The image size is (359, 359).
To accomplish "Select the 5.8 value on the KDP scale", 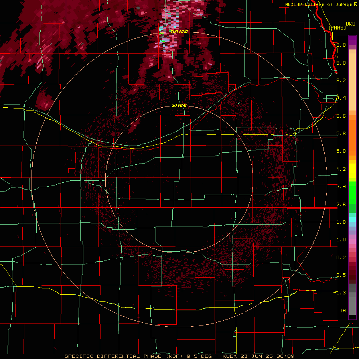I will tap(341, 134).
